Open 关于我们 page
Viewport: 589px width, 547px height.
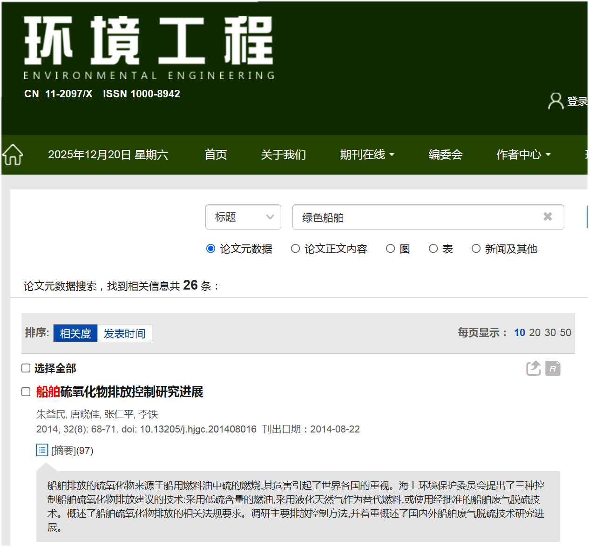click(x=284, y=155)
